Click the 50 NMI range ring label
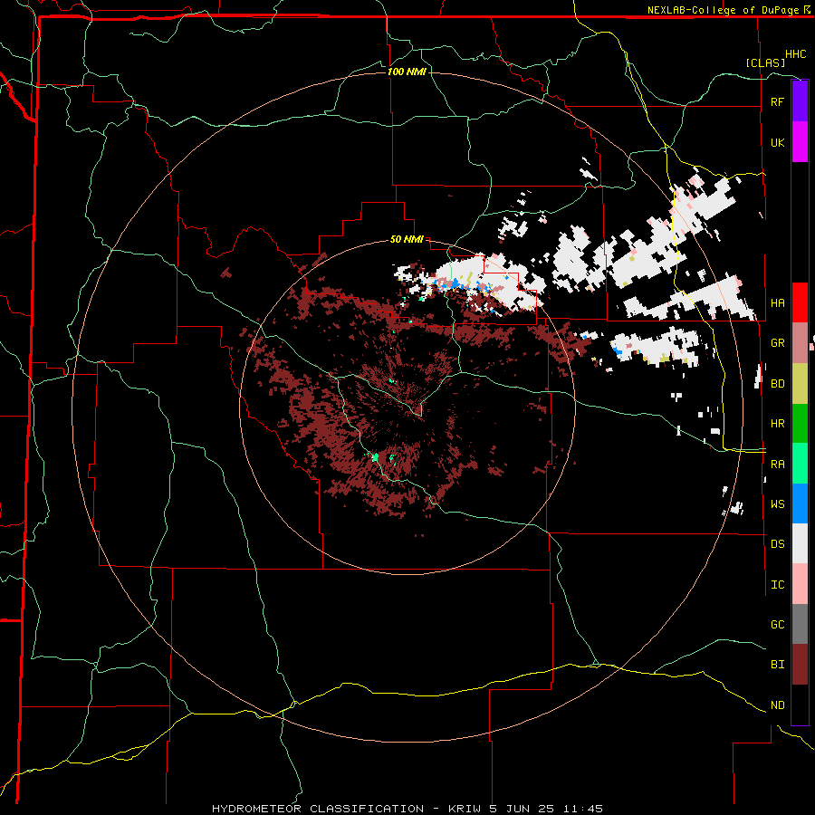Viewport: 815px width, 815px height. (x=407, y=240)
